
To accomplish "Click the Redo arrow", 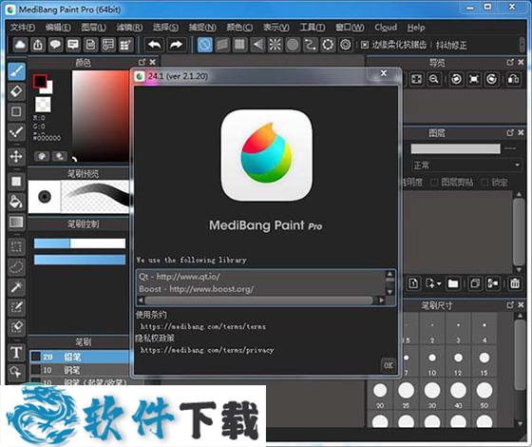I will pos(176,45).
